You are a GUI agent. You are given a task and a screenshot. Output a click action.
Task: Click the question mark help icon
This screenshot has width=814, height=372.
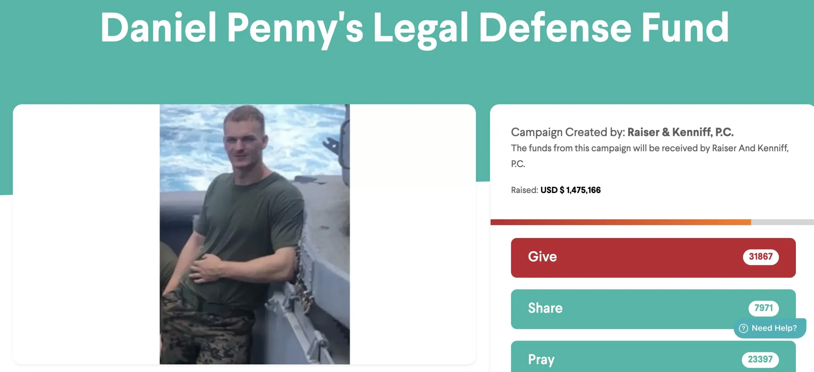(743, 328)
